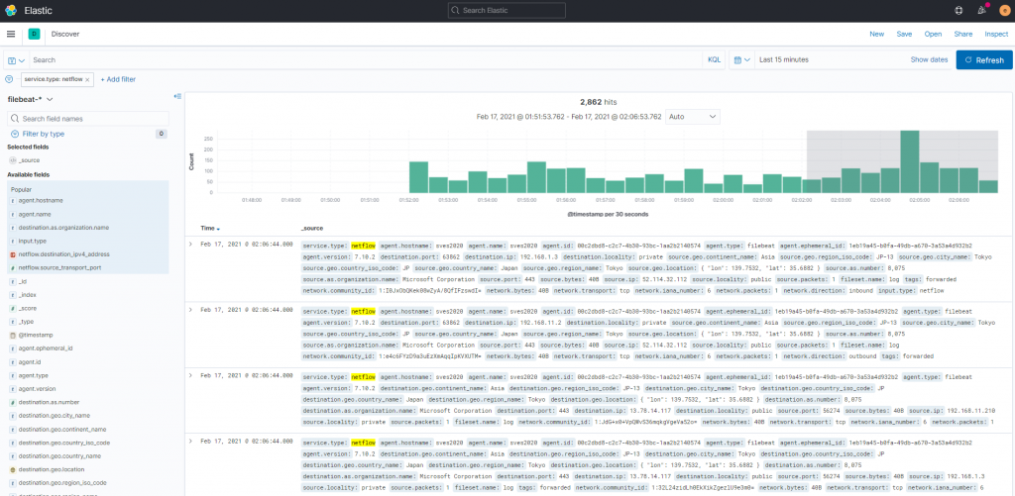Click the Refresh button

(984, 59)
